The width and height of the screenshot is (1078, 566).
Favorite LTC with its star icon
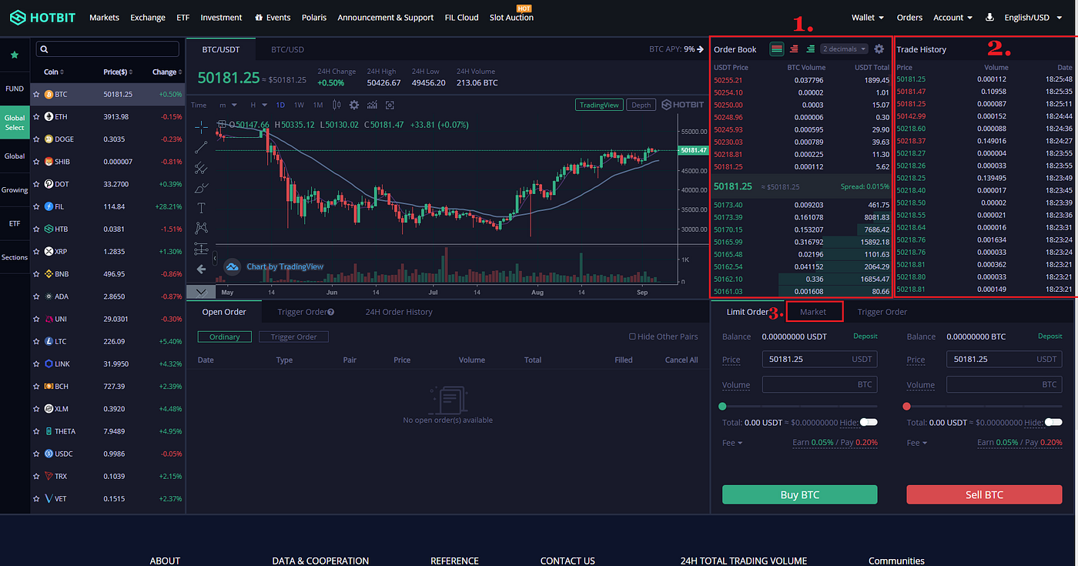coord(36,341)
